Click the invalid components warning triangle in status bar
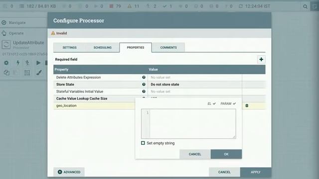Viewport: 319px width, 179px height. (x=130, y=6)
